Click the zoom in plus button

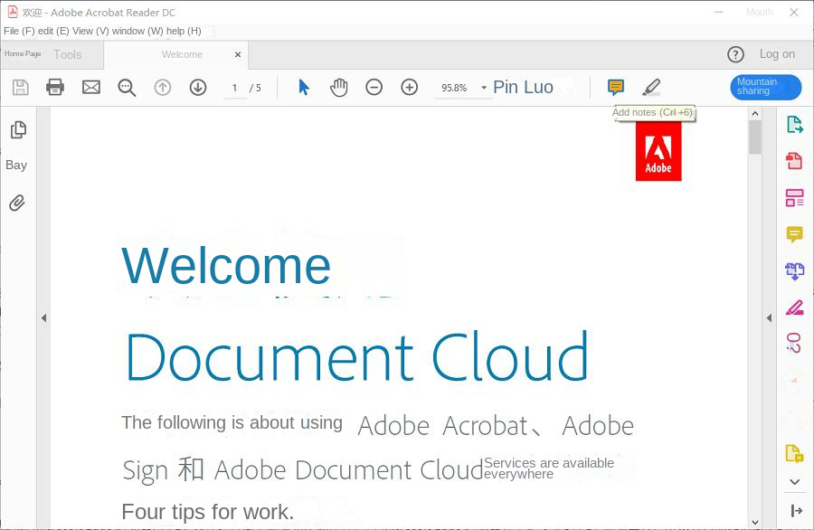[410, 88]
